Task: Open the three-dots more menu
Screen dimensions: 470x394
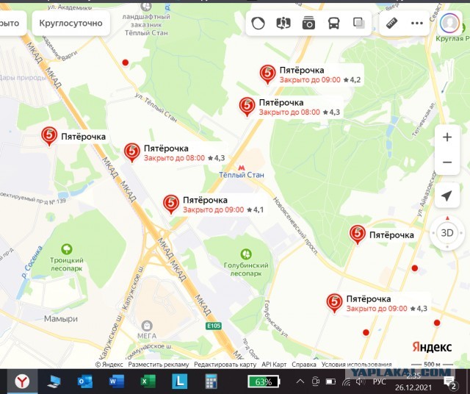Action: point(416,23)
